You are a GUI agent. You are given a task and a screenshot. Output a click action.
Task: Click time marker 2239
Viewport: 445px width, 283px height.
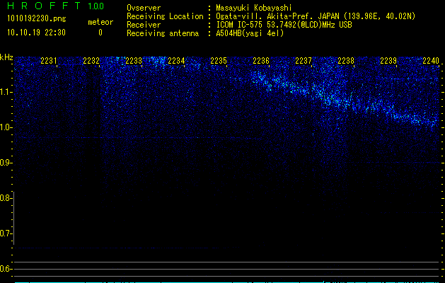tap(388, 60)
